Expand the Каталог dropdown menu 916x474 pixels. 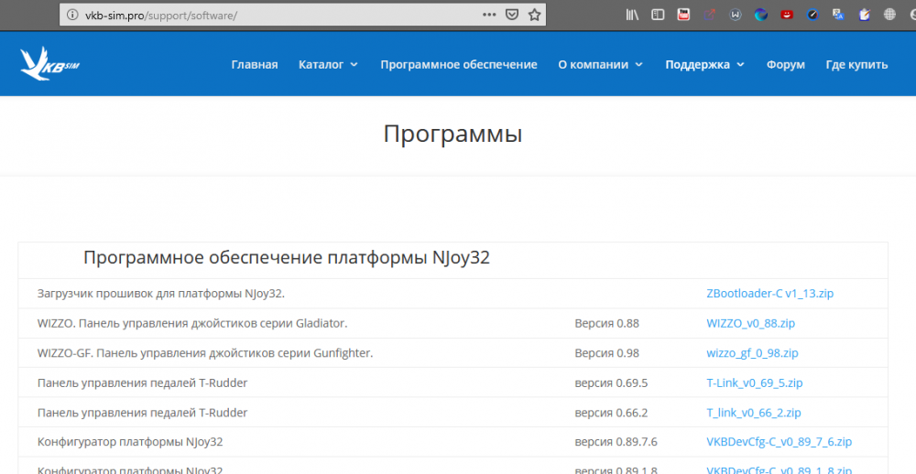(x=328, y=65)
